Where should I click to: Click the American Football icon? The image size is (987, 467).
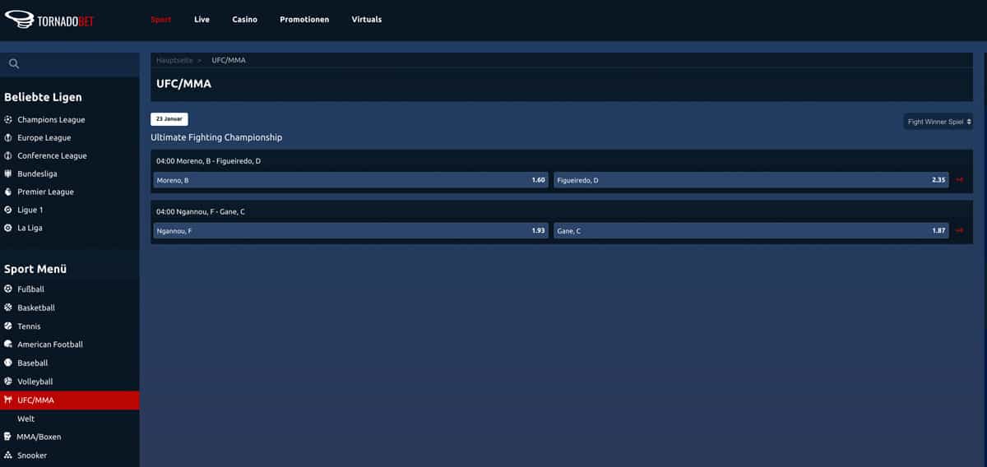point(8,344)
